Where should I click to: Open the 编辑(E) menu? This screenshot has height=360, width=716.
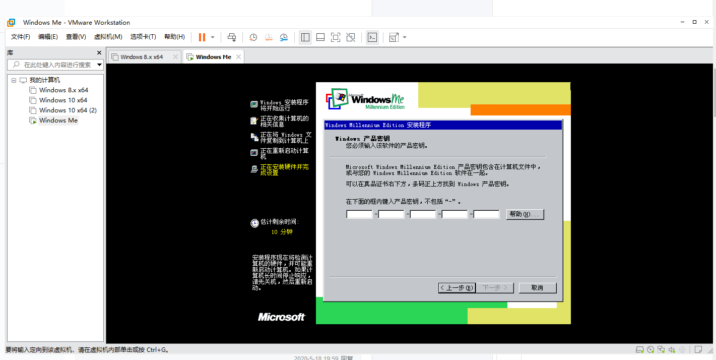point(48,37)
